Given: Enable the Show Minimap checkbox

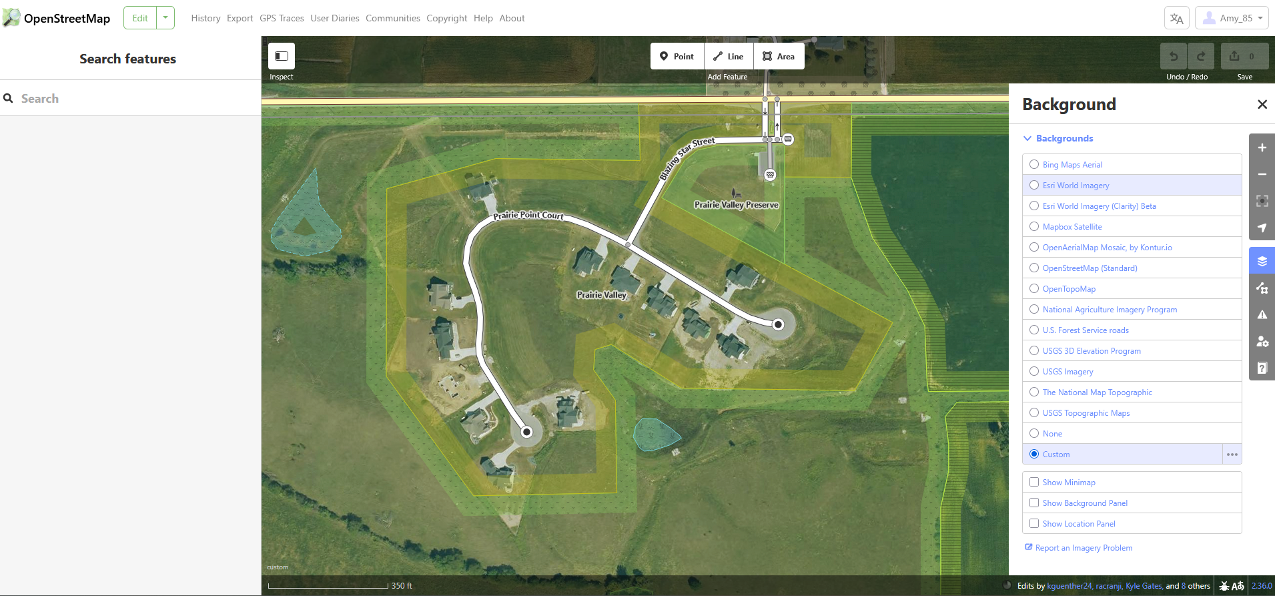Looking at the screenshot, I should coord(1034,483).
